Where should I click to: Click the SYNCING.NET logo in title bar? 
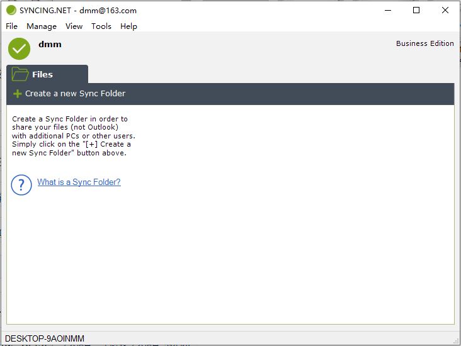(x=11, y=10)
